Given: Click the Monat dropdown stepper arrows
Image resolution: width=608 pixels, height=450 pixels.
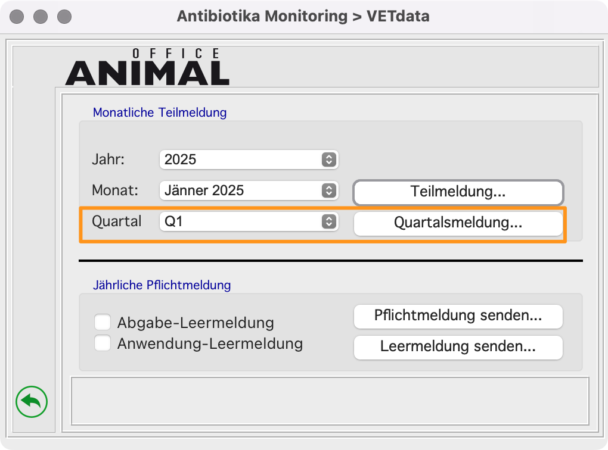Looking at the screenshot, I should [328, 190].
